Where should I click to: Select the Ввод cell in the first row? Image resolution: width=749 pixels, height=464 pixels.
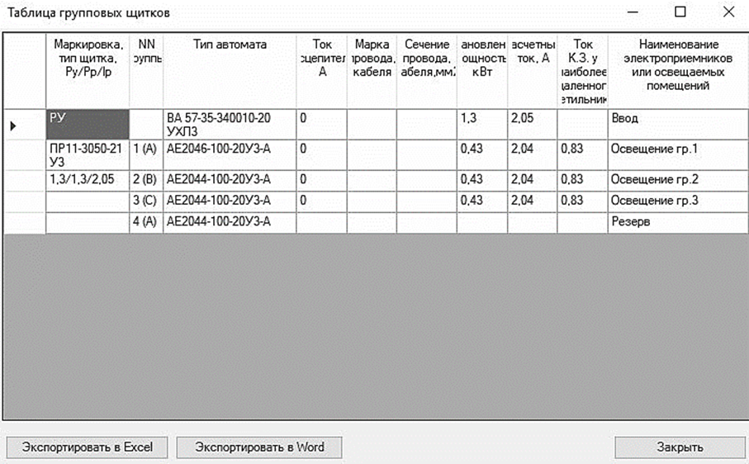(677, 119)
